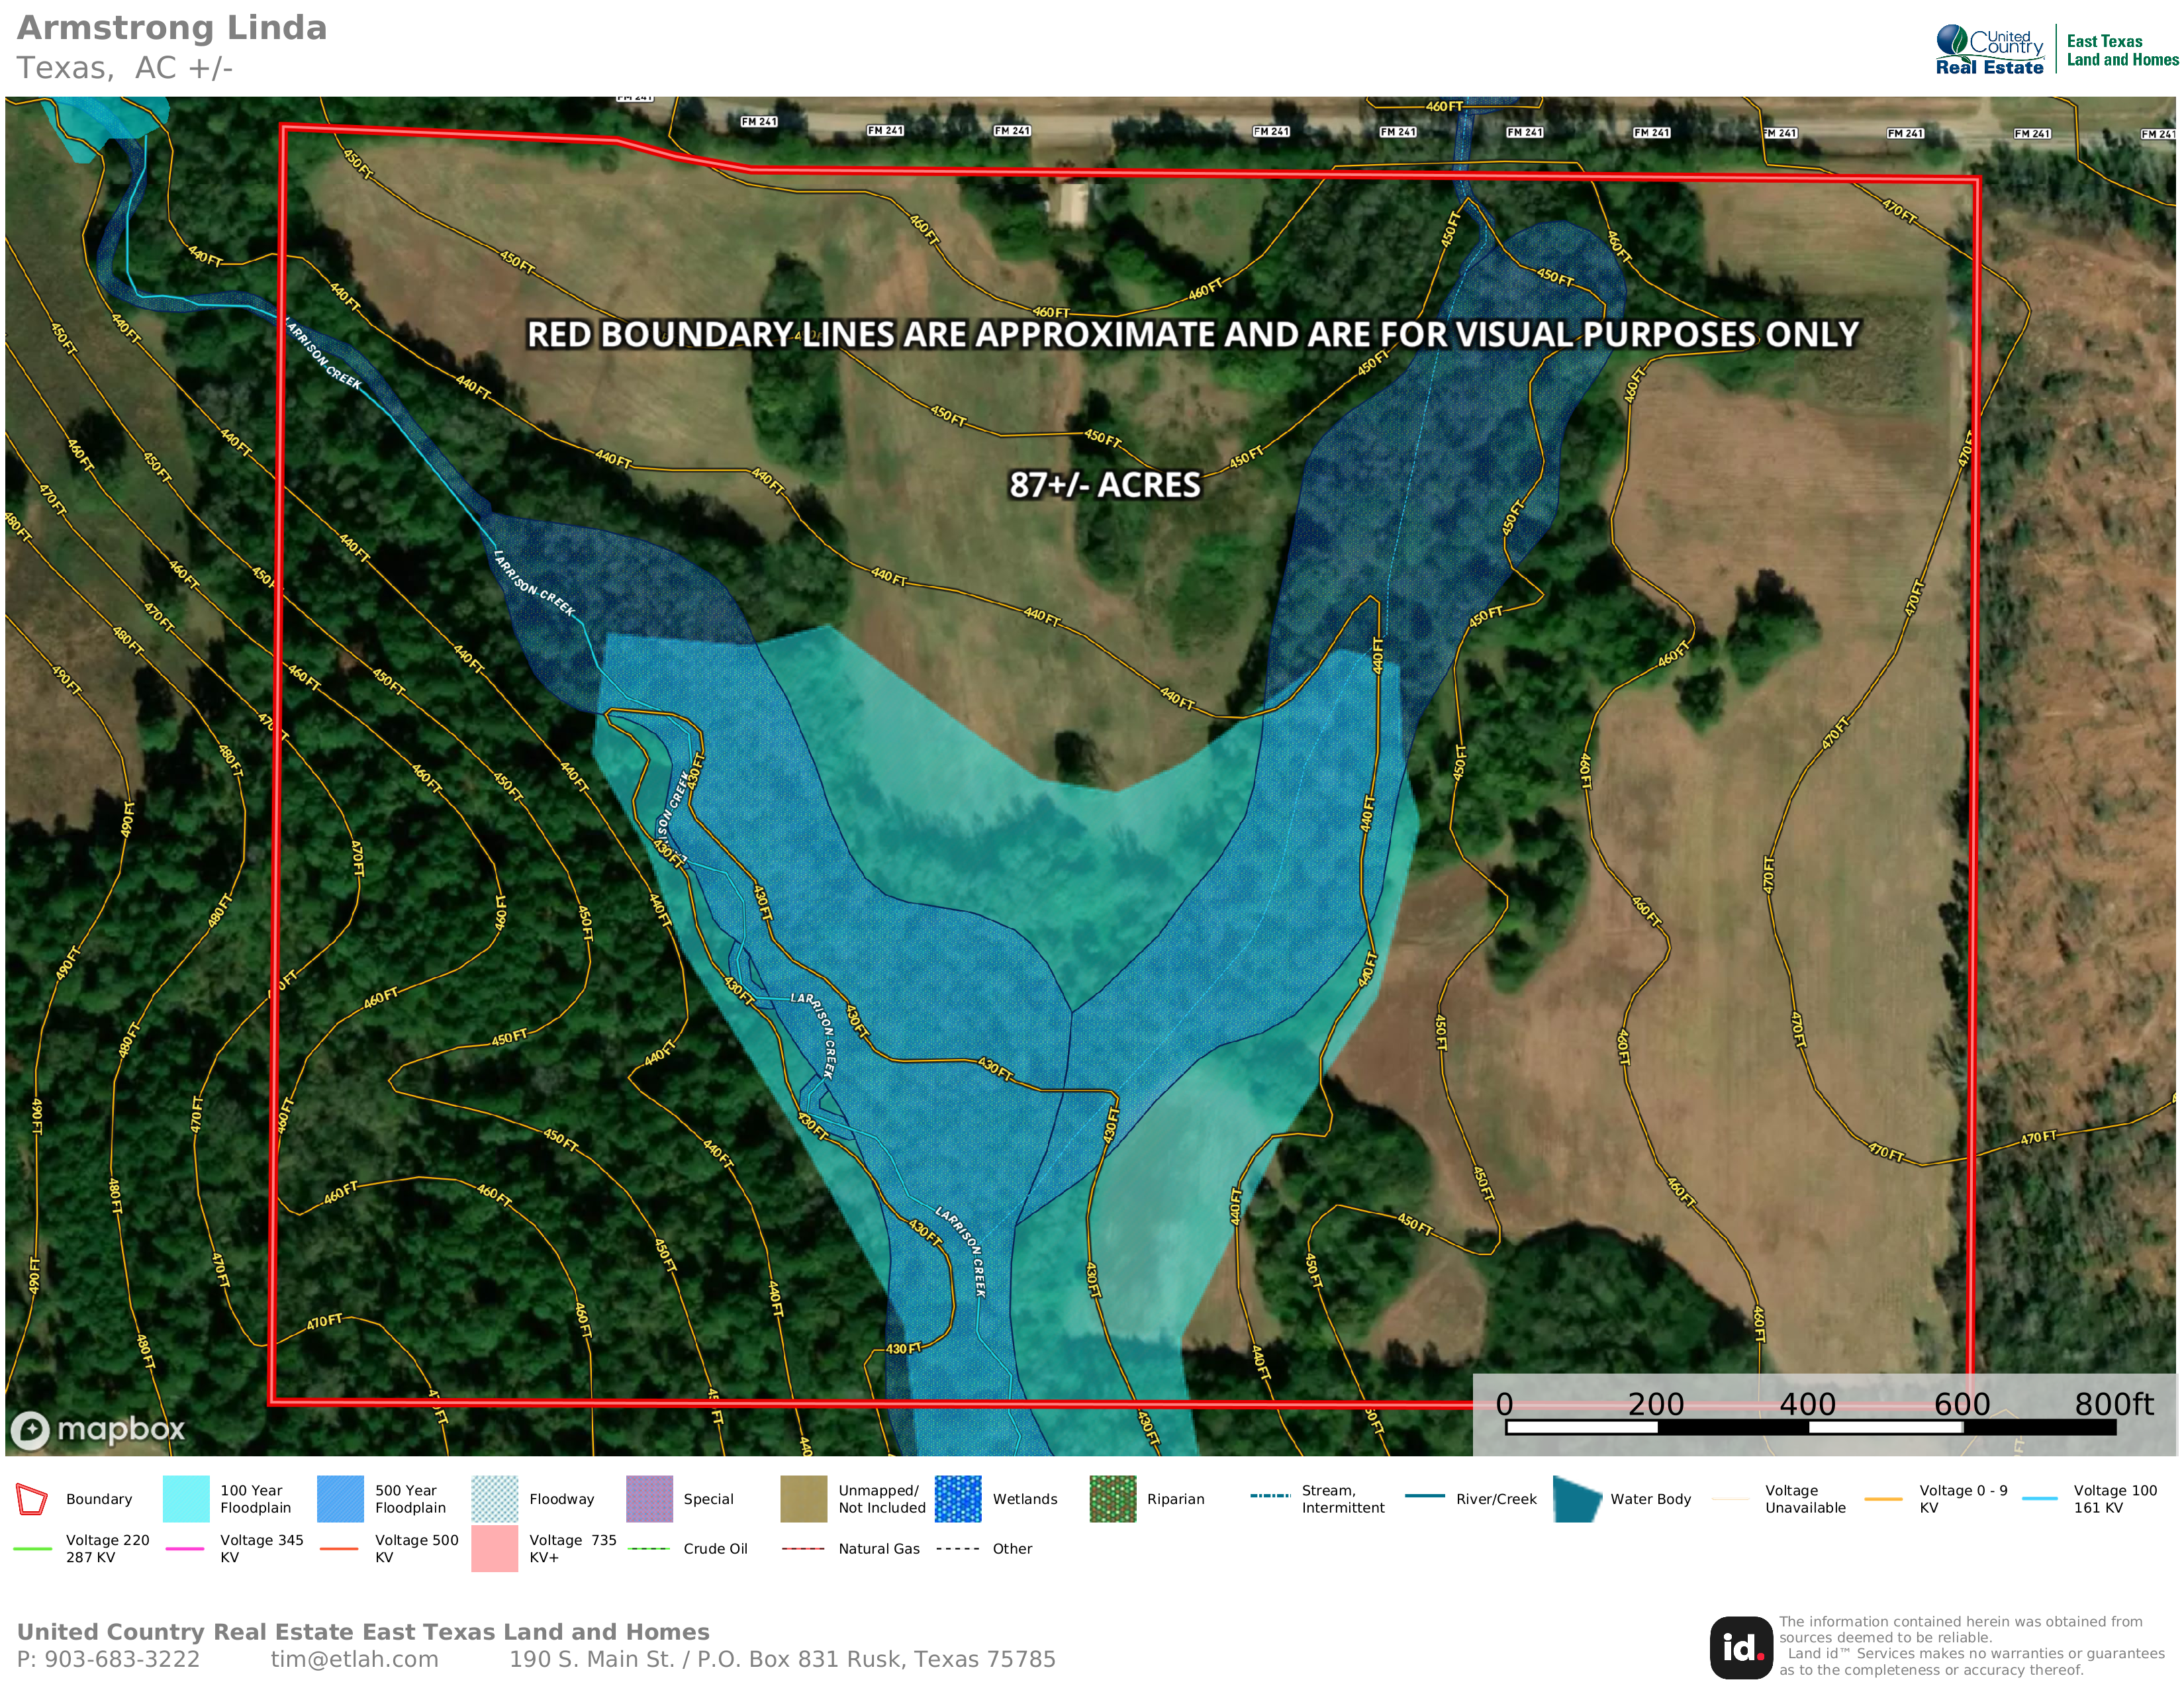The image size is (2184, 1688).
Task: Click the River/Creek legend line
Action: tap(1424, 1496)
